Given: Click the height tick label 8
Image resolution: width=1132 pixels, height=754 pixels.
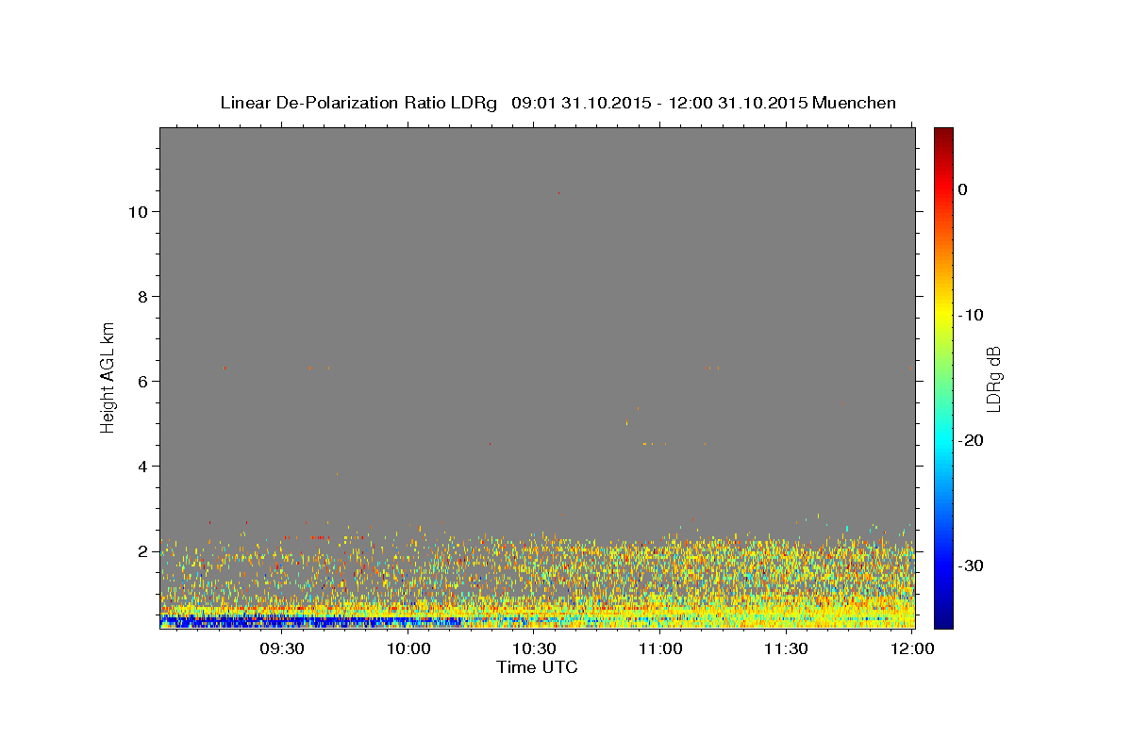Looking at the screenshot, I should pos(141,297).
